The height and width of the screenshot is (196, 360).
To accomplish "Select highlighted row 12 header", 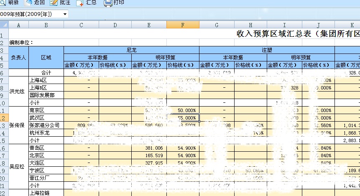I will (4, 118).
